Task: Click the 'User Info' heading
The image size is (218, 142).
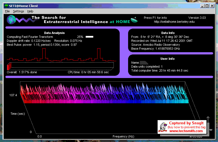Action: point(167,59)
